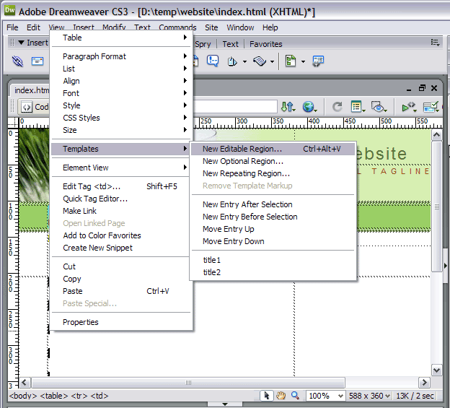Select the arrow Select tool in status bar
This screenshot has width=450, height=408.
pos(266,396)
